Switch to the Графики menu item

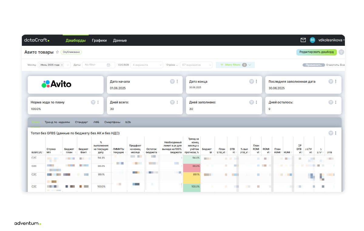tap(99, 40)
